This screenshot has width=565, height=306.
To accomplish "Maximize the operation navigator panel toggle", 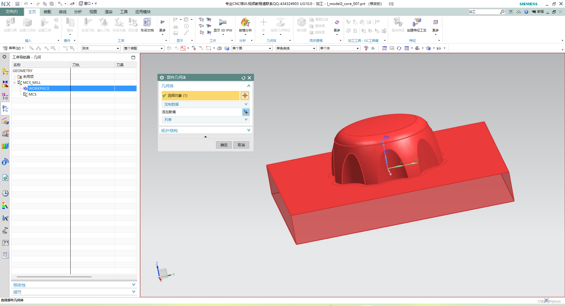I will point(133,57).
